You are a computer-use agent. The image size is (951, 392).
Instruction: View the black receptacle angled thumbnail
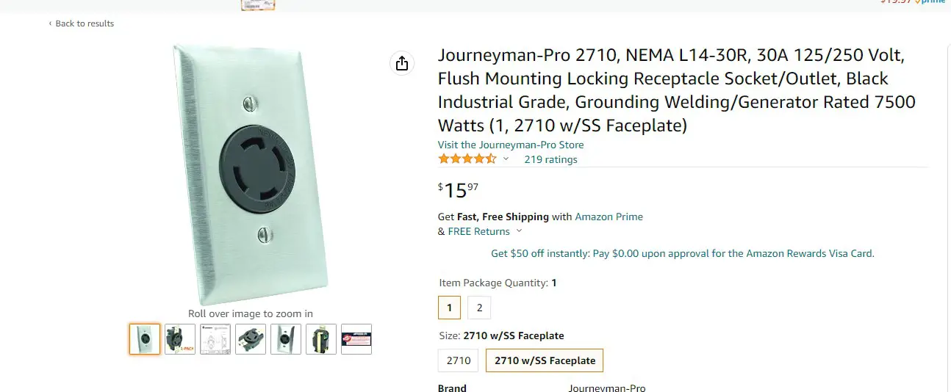point(251,339)
